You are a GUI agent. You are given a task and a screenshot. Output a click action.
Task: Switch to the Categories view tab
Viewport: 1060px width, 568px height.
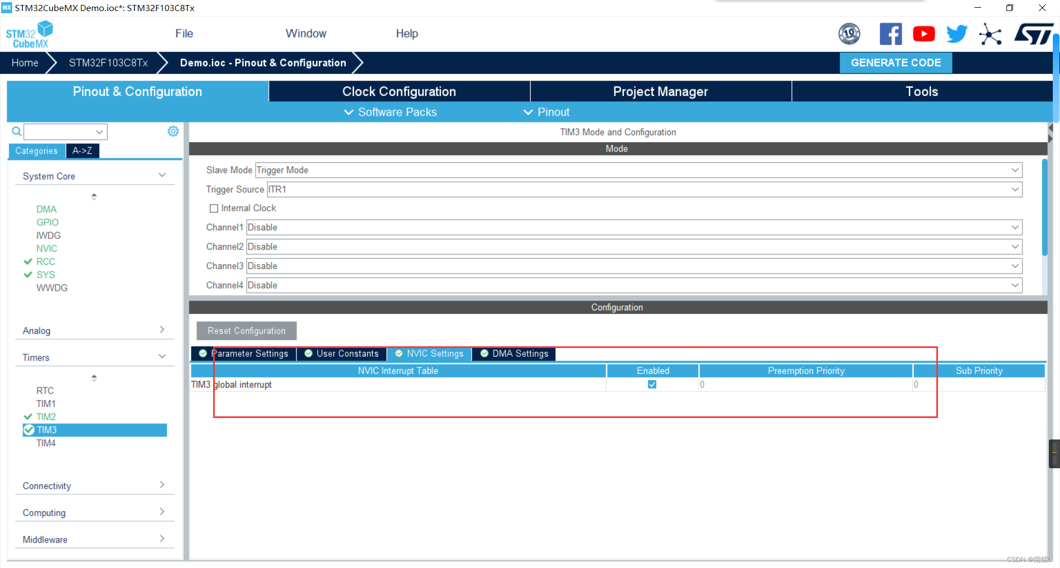36,151
